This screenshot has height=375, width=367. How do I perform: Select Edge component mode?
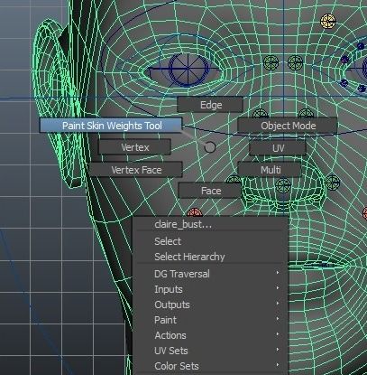pos(210,105)
